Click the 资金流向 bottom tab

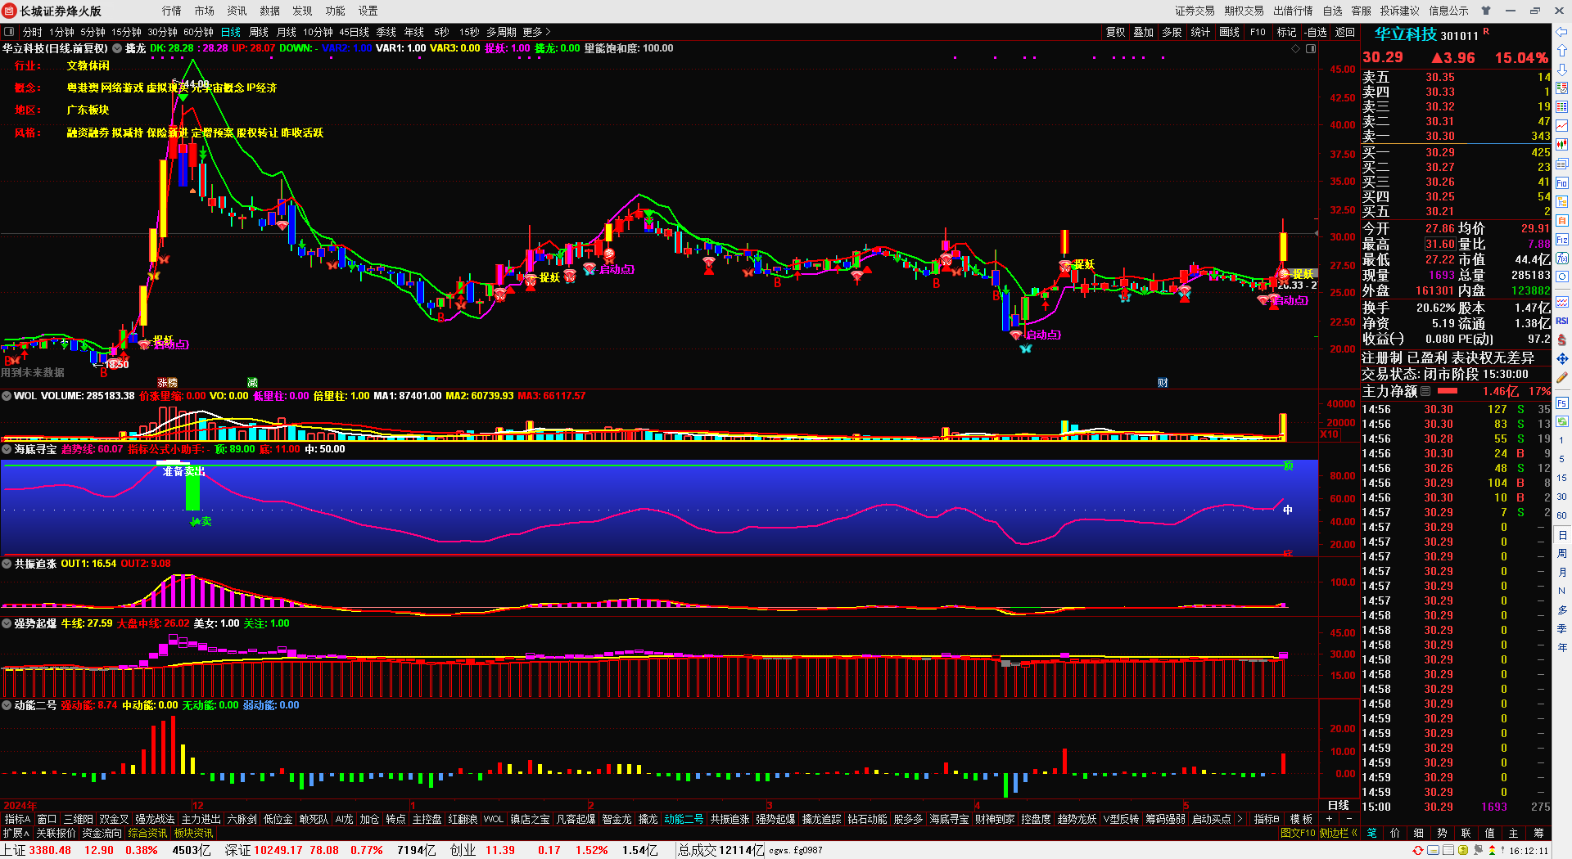point(102,833)
